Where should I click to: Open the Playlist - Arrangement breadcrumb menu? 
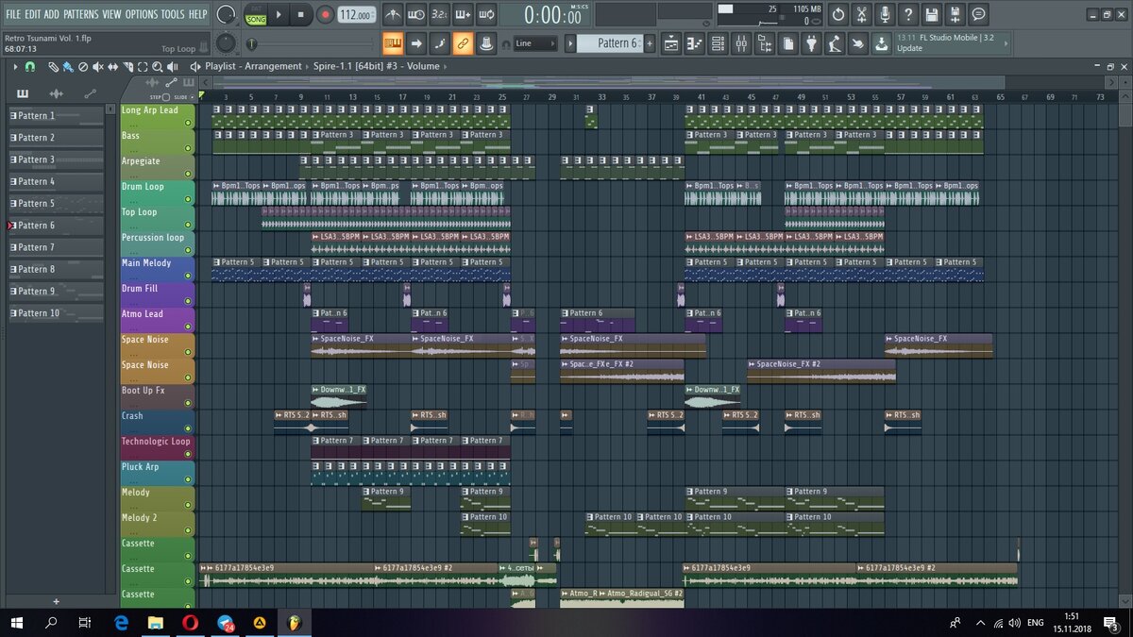(252, 67)
